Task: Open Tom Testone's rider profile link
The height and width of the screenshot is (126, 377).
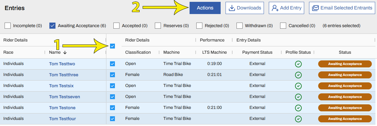Action: (62, 108)
